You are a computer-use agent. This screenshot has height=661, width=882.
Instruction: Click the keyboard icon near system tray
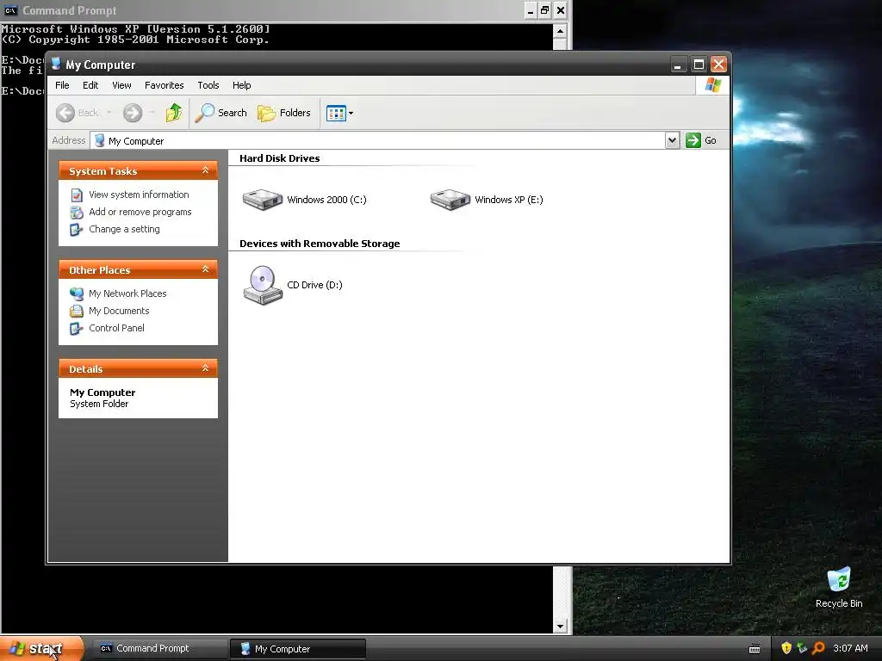[755, 649]
